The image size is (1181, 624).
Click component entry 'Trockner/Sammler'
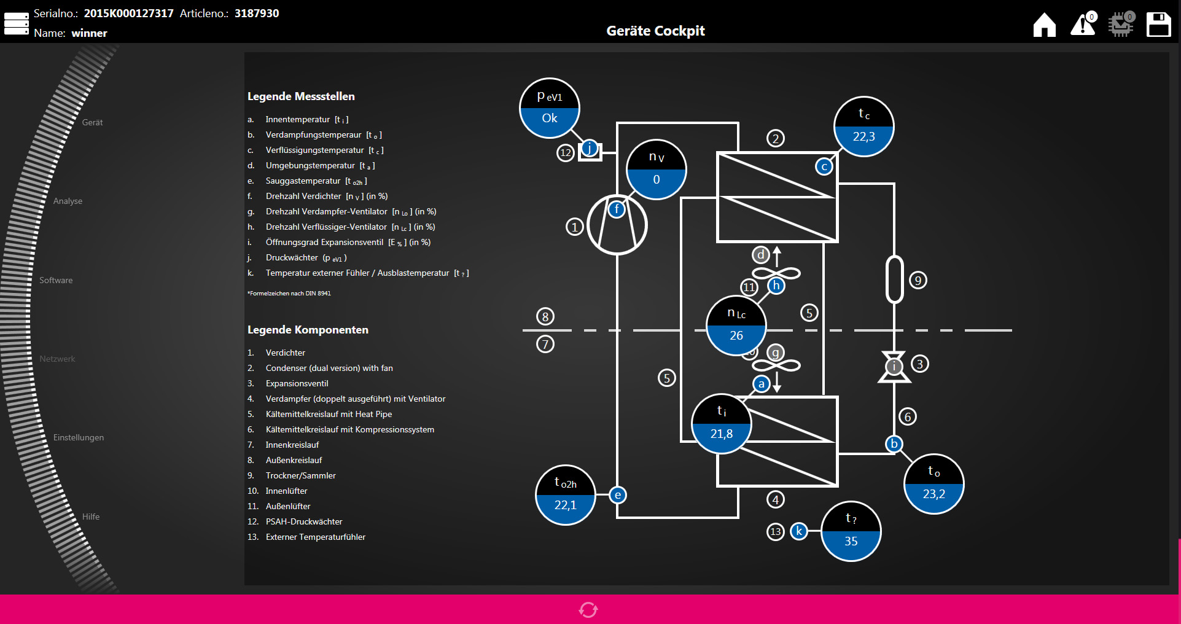[x=300, y=475]
